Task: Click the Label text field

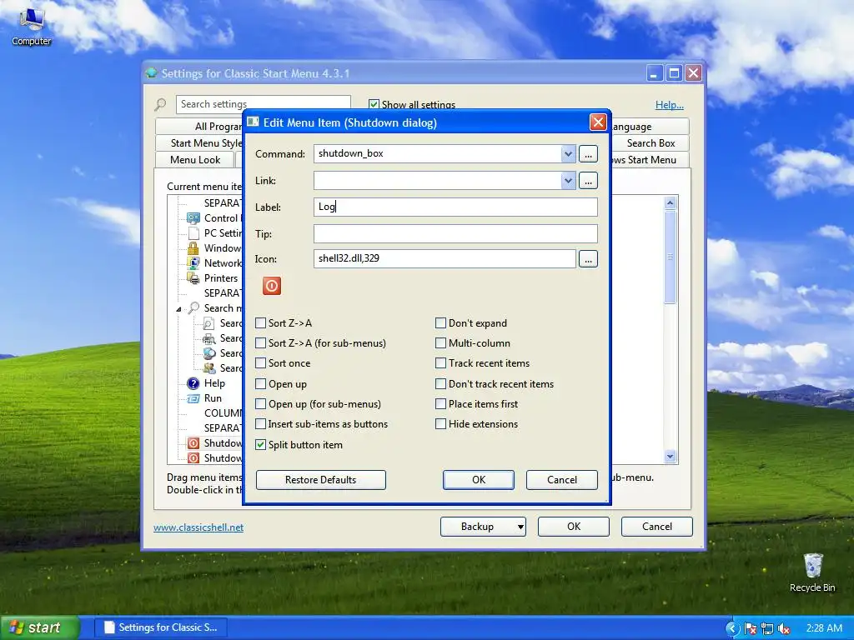Action: 455,207
